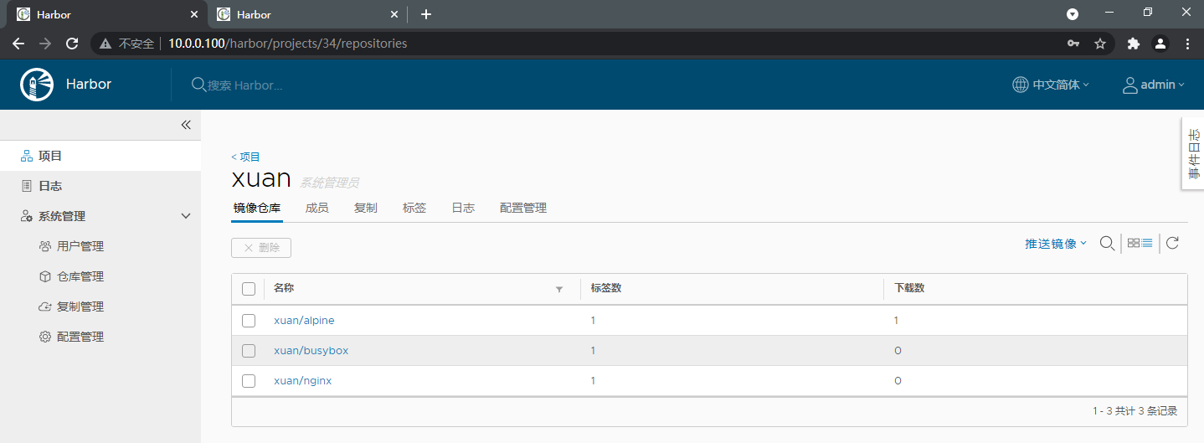Open the 推送镜像 dropdown
The height and width of the screenshot is (443, 1204).
(x=1056, y=244)
